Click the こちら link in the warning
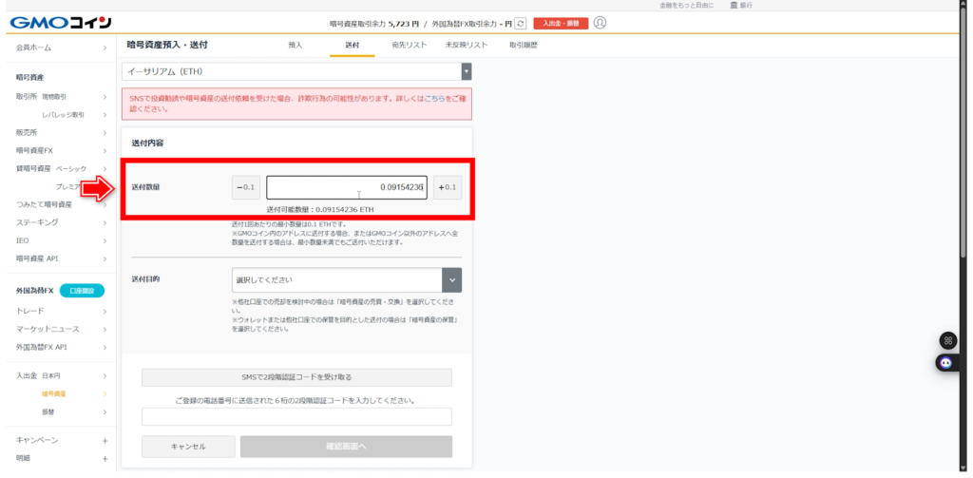 point(434,98)
